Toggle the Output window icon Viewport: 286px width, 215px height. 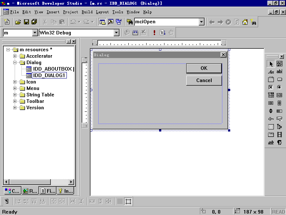click(x=110, y=22)
